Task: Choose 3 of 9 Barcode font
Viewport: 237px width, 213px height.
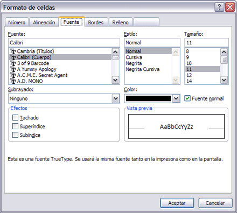Action: (x=60, y=63)
